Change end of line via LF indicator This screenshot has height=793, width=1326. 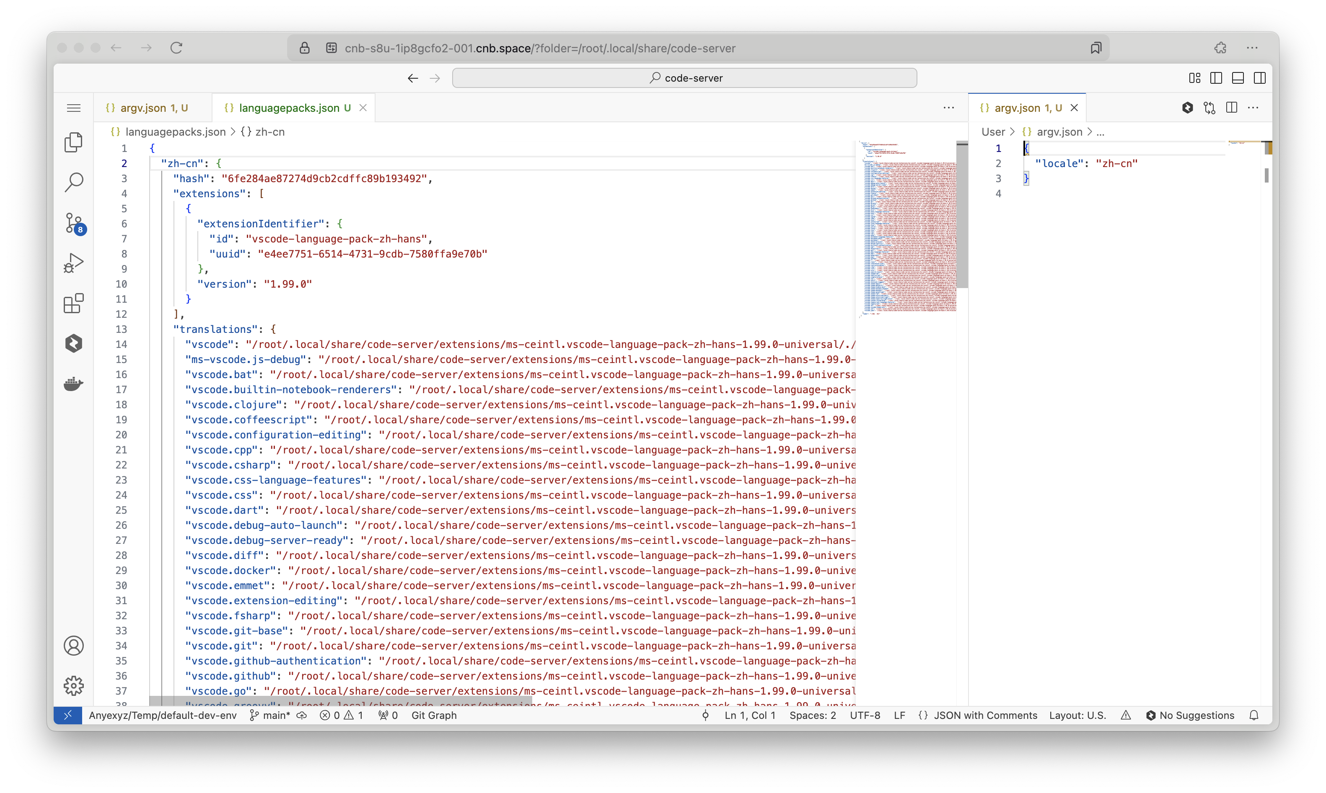(900, 715)
